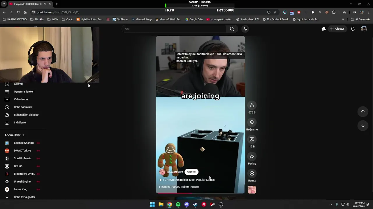Open linked video I CHEATED In Roblox
The width and height of the screenshot is (373, 209).
(187, 180)
